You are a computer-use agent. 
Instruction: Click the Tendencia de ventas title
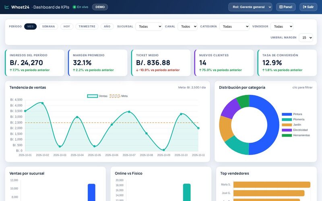[28, 87]
